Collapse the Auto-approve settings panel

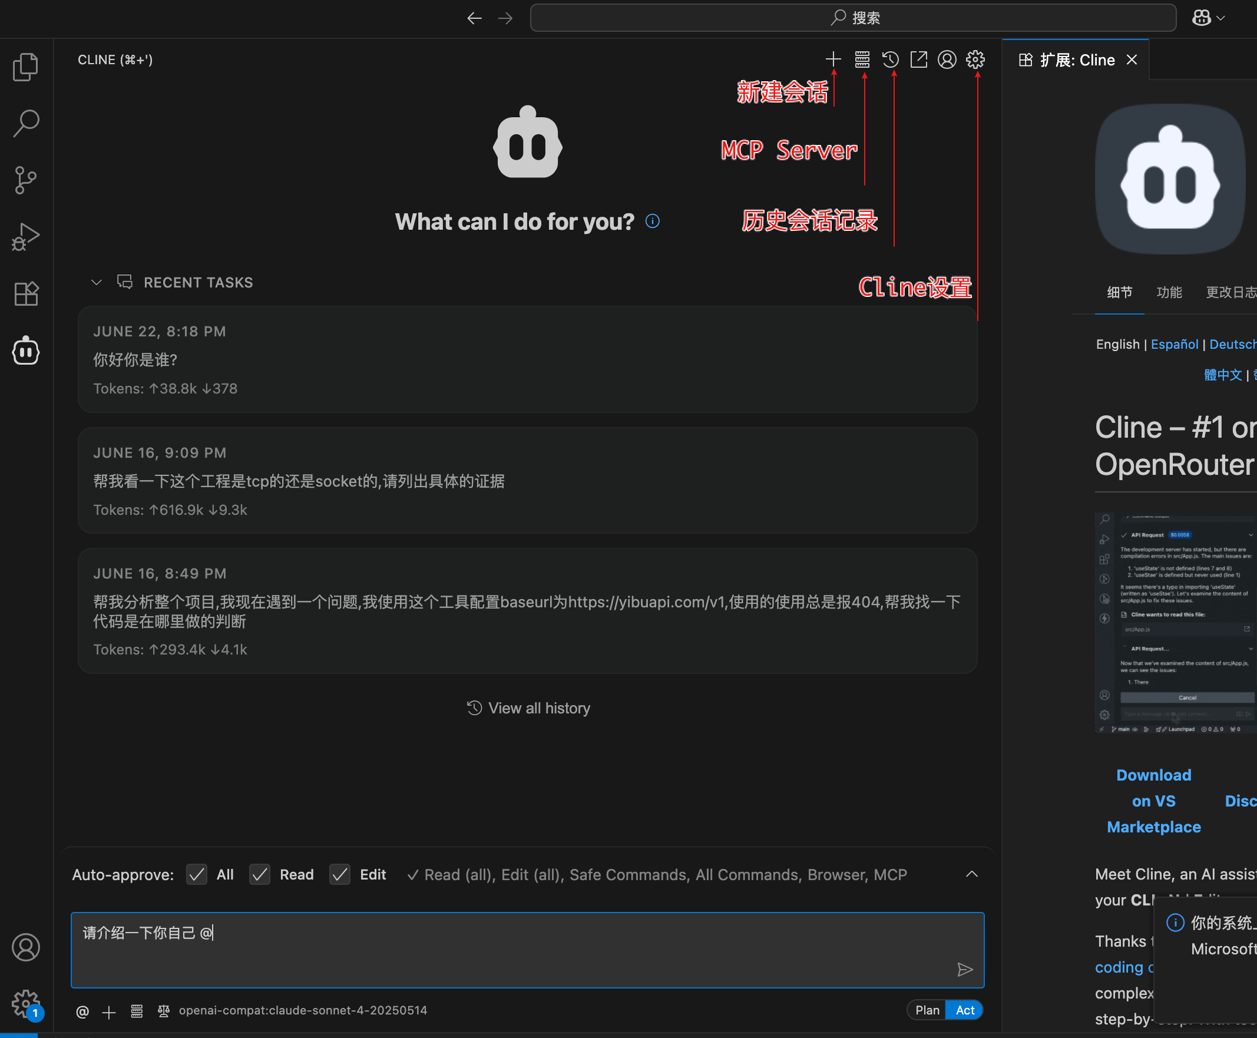(x=972, y=874)
